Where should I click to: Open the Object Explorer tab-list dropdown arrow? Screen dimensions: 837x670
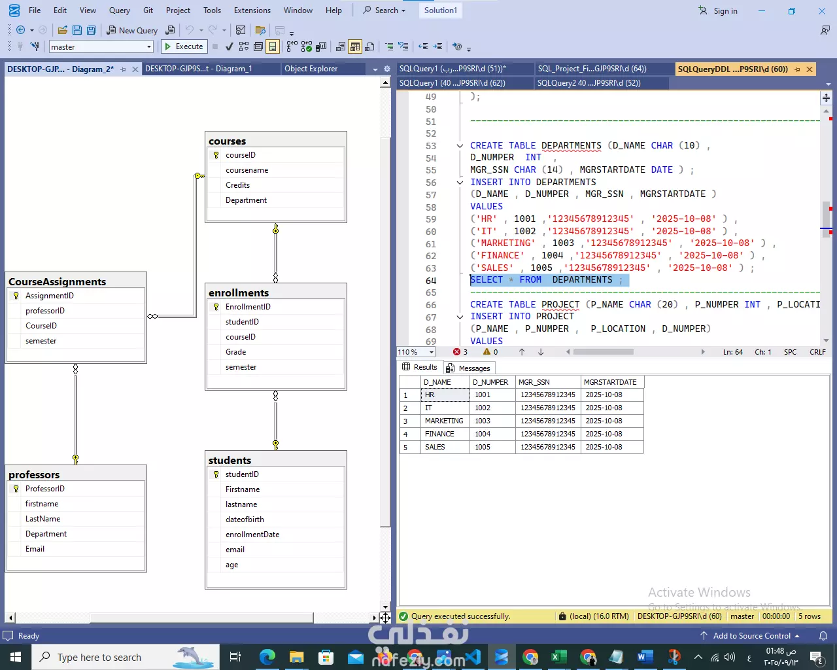[375, 69]
